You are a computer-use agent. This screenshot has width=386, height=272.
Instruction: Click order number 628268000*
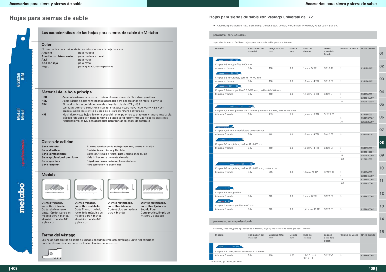367,209
